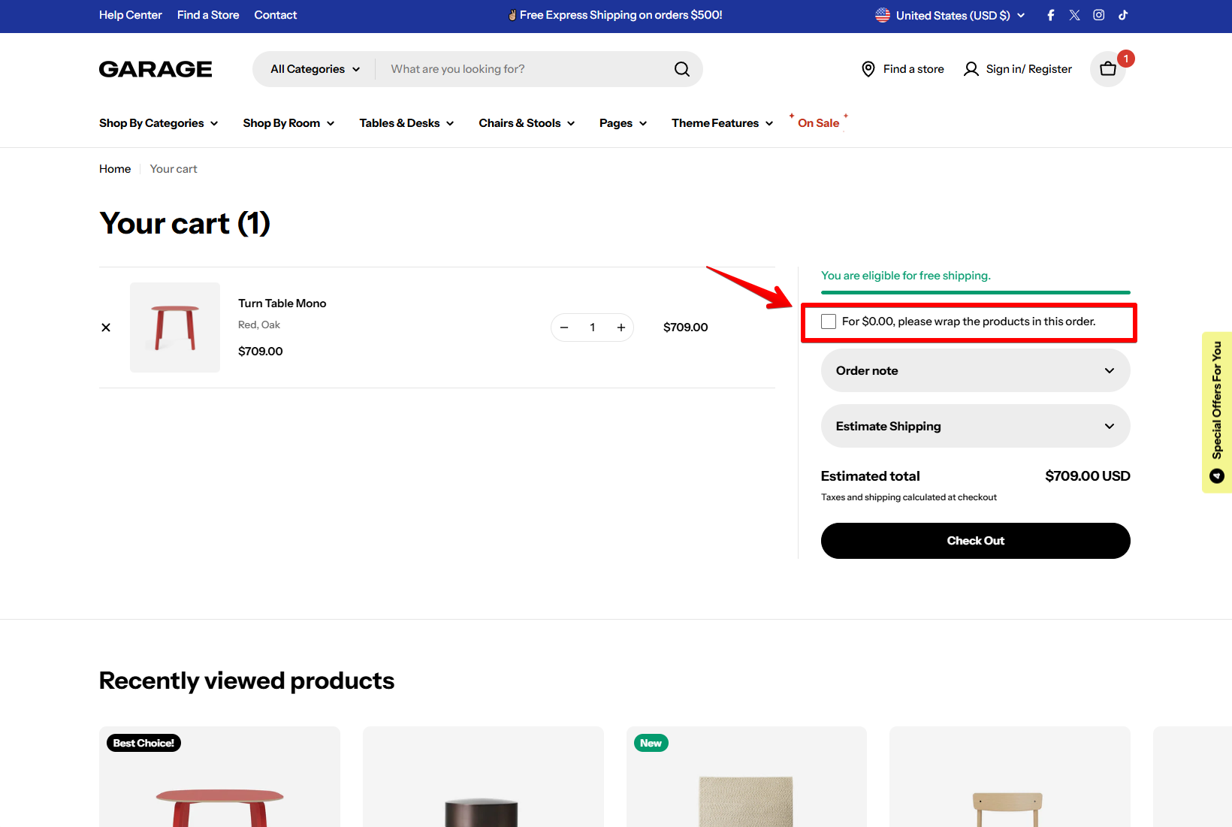Open the All Categories dropdown
This screenshot has width=1232, height=827.
(315, 69)
